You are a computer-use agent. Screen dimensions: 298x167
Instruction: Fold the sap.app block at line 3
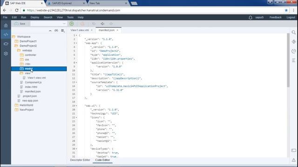click(76, 43)
